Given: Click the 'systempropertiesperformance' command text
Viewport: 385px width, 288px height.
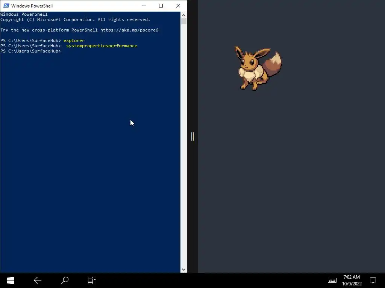Looking at the screenshot, I should click(x=102, y=46).
